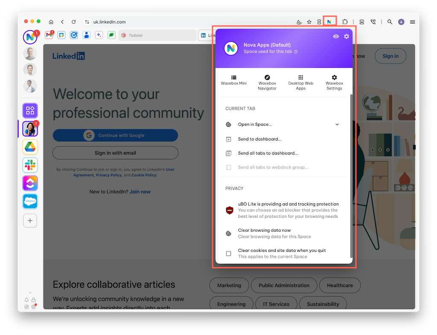Enable clear cookies and site data on quit

[229, 254]
